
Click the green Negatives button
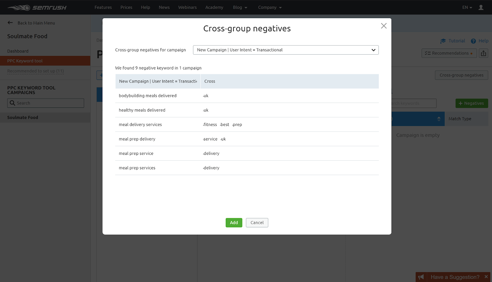tap(472, 103)
